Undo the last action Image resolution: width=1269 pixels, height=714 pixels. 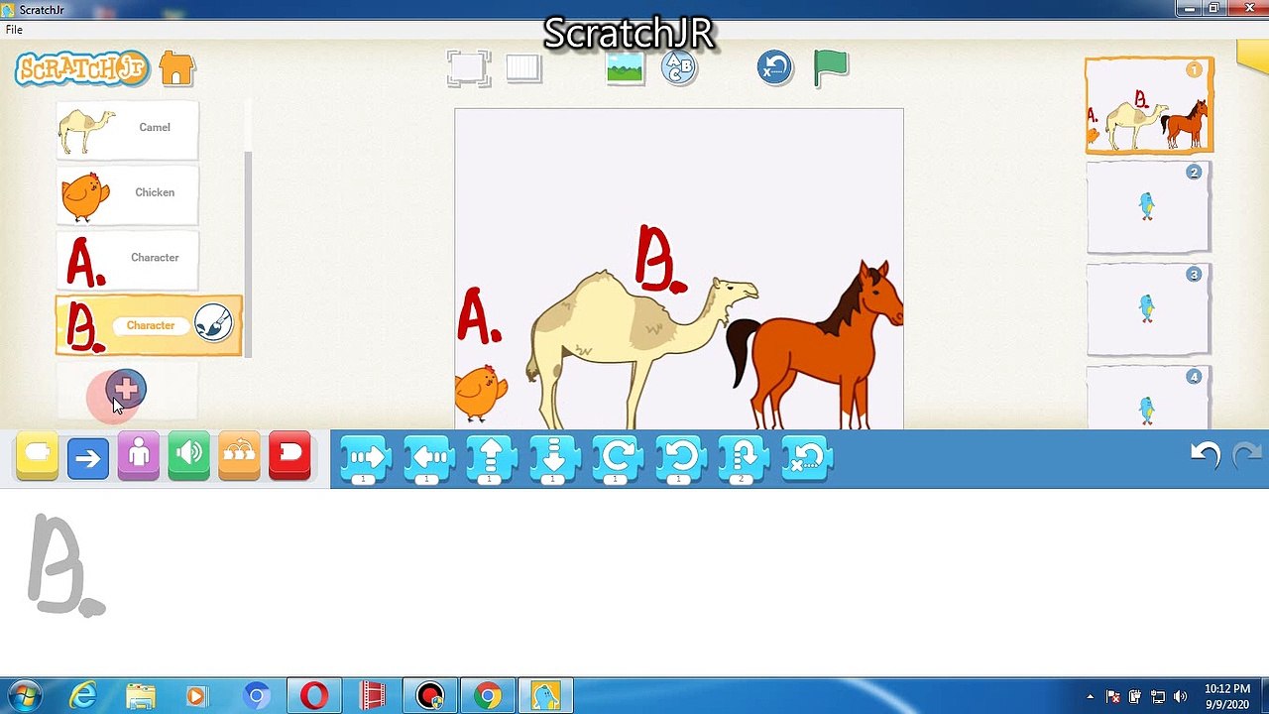(1205, 455)
